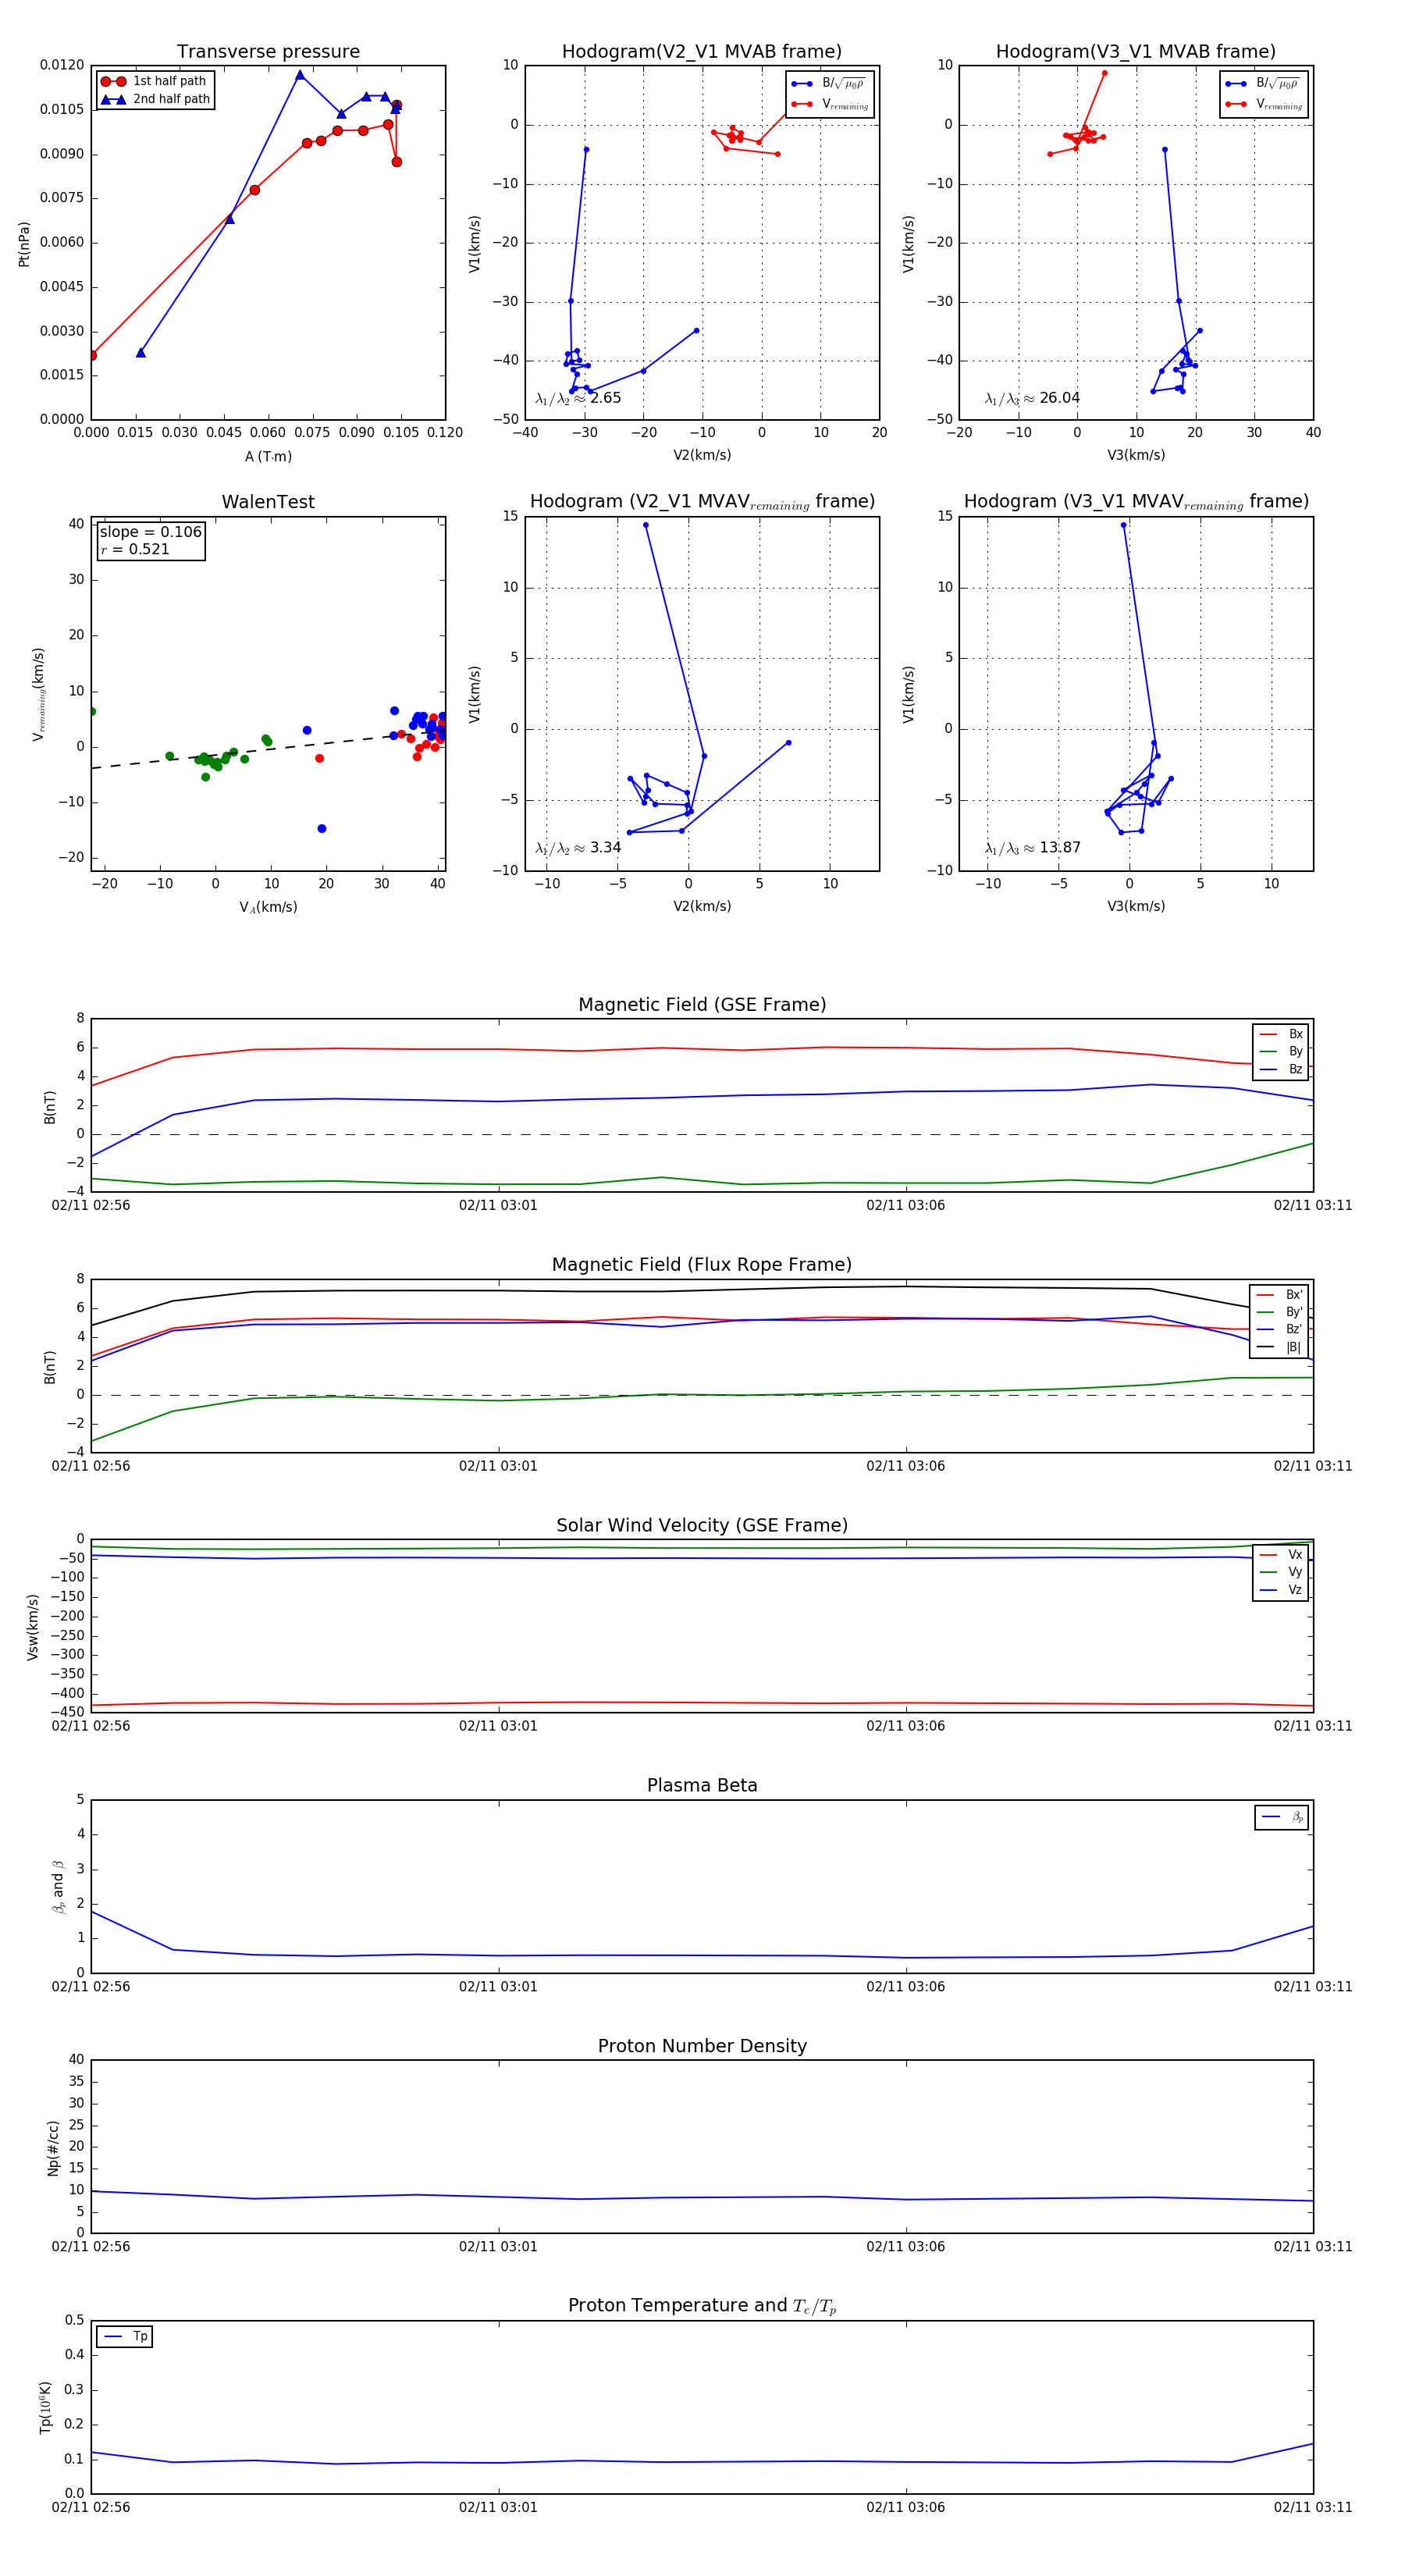The image size is (1405, 2576).
Task: Click the Np(#/cc) y-axis label
Action: point(53,2148)
